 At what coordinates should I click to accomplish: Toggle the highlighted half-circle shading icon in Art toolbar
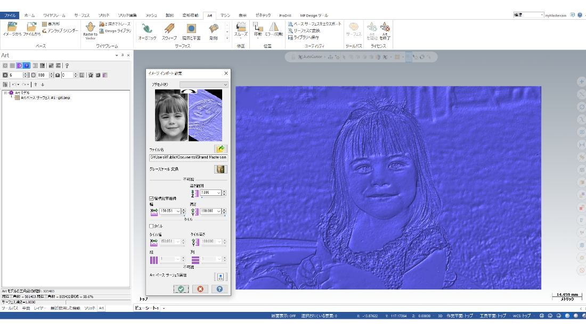19,65
